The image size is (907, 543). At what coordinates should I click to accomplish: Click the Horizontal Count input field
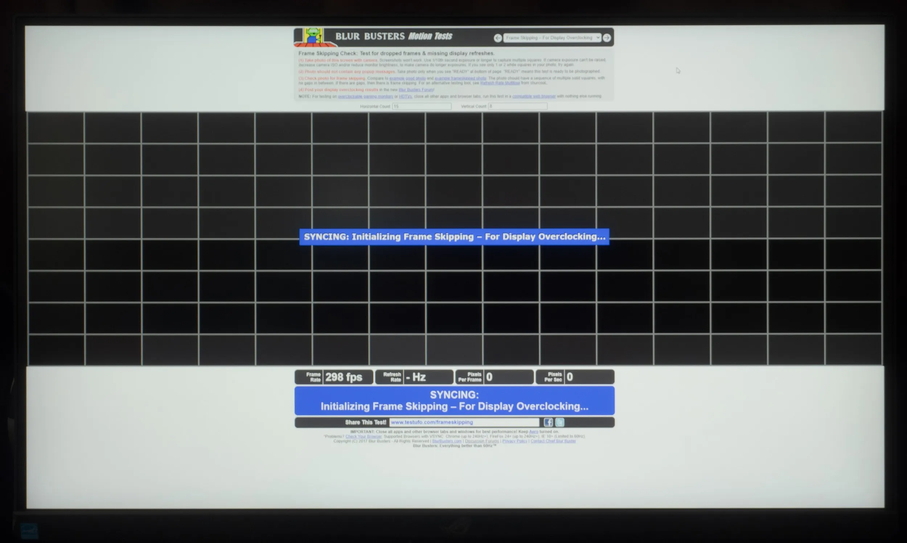click(422, 106)
